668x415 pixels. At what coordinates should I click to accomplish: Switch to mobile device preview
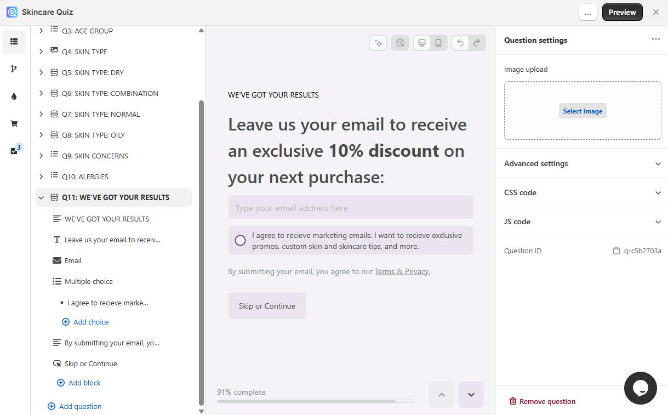pos(438,43)
